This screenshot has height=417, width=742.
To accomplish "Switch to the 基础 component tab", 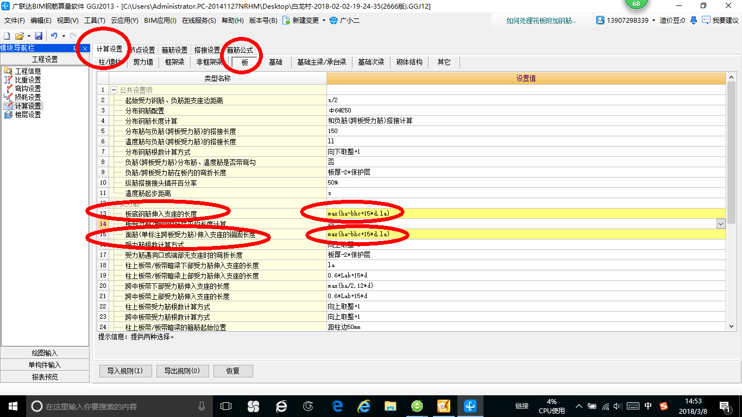I will [275, 62].
